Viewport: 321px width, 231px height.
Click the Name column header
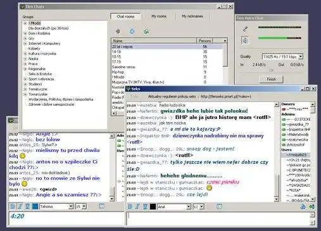154,41
